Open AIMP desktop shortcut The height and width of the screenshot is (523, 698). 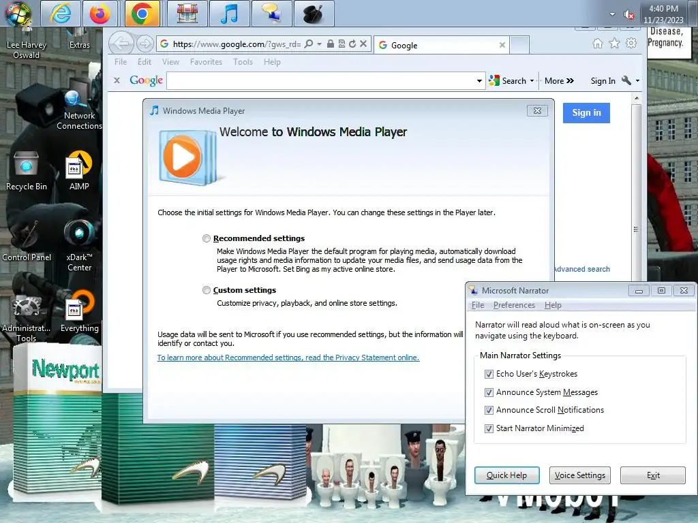coord(79,171)
